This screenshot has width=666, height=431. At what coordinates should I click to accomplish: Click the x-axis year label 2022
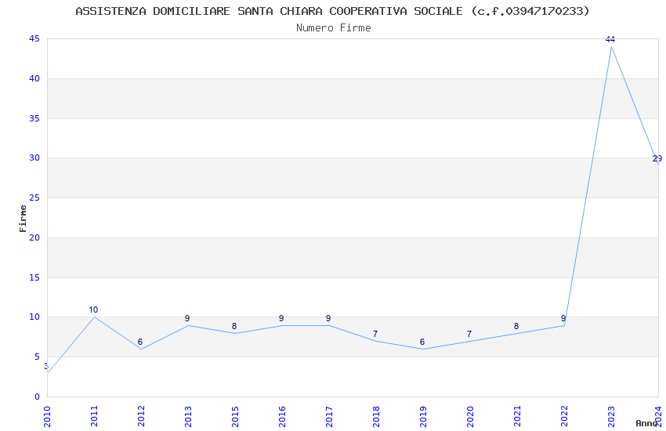(564, 417)
